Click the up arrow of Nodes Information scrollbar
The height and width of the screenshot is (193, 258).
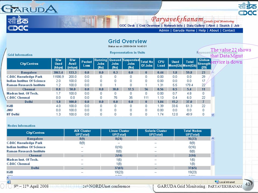click(x=213, y=138)
